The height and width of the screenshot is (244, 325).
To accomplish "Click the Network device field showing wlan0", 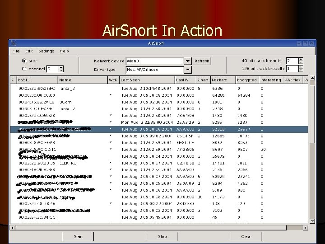I will pos(155,61).
